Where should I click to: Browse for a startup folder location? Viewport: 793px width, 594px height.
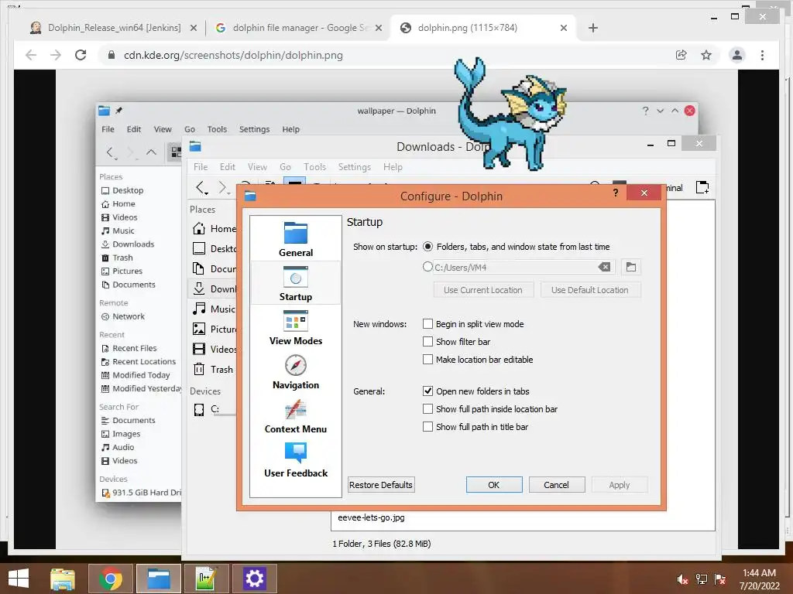pyautogui.click(x=630, y=267)
